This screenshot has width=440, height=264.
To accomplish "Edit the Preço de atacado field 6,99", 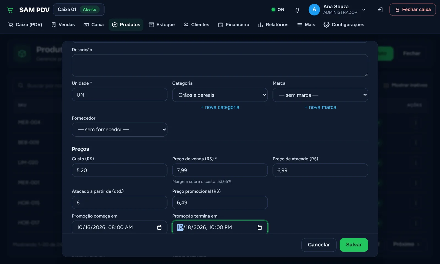I will tap(320, 170).
